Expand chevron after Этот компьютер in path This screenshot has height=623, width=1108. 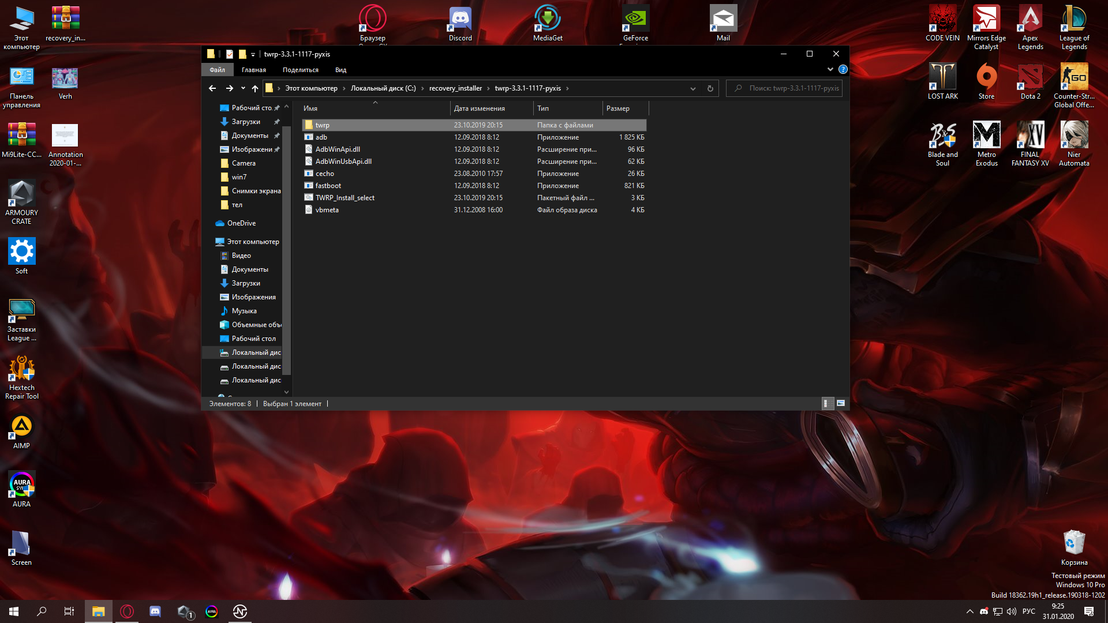(x=344, y=88)
